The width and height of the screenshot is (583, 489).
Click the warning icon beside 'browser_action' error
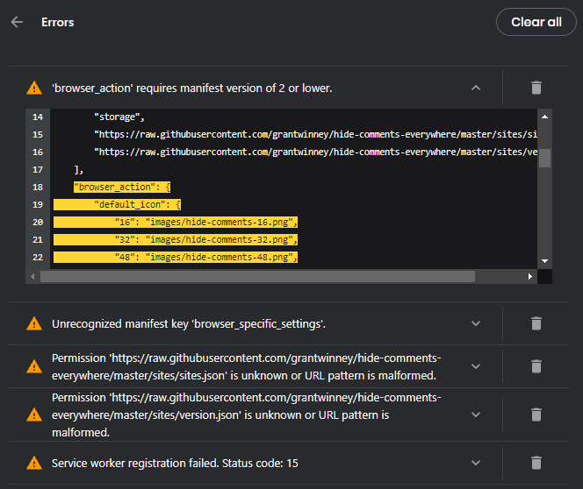pyautogui.click(x=34, y=88)
